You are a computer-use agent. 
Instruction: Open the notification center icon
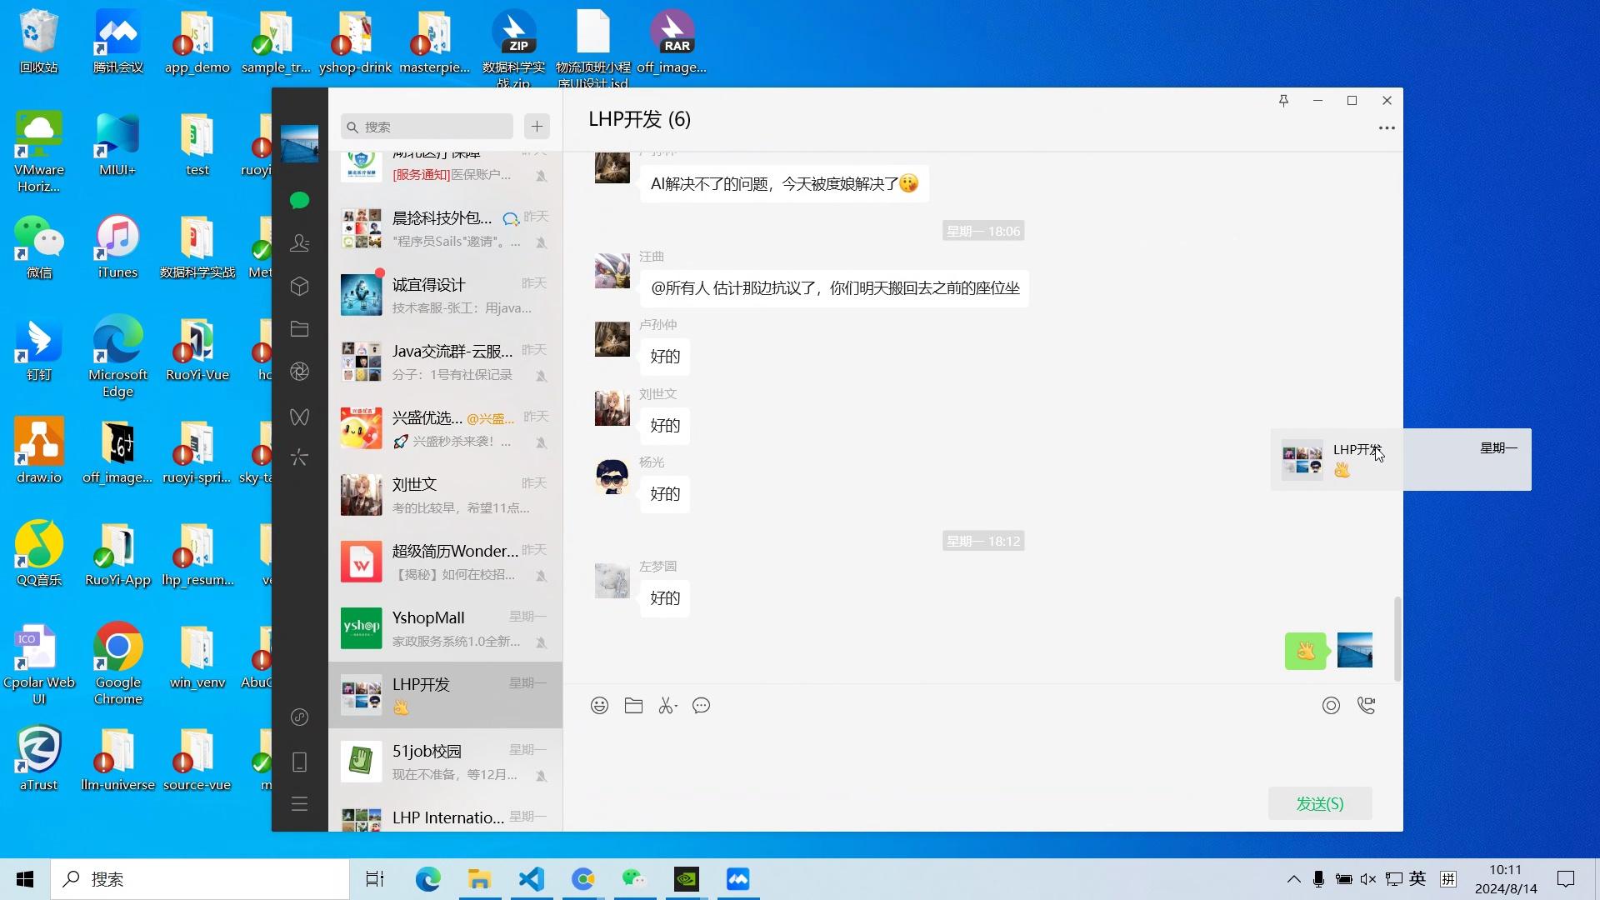[x=1566, y=879]
